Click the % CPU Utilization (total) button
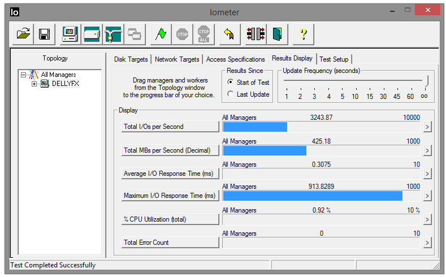Screen dimensions: 446x277 point(170,219)
